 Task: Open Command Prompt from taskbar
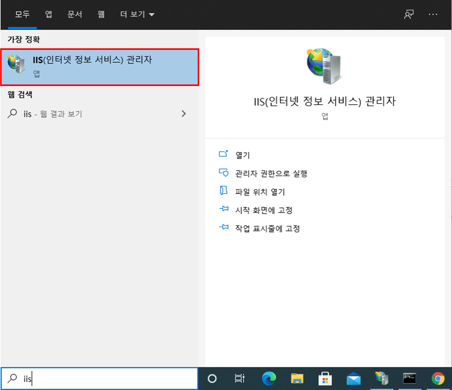click(x=409, y=379)
